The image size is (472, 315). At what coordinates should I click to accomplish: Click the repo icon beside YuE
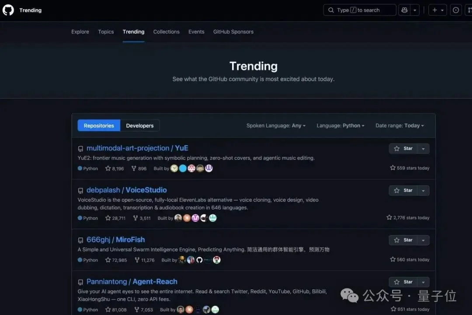pos(80,148)
